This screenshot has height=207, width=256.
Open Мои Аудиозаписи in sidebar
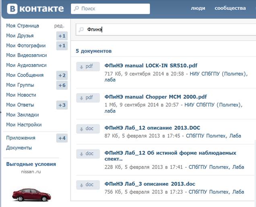(x=26, y=65)
